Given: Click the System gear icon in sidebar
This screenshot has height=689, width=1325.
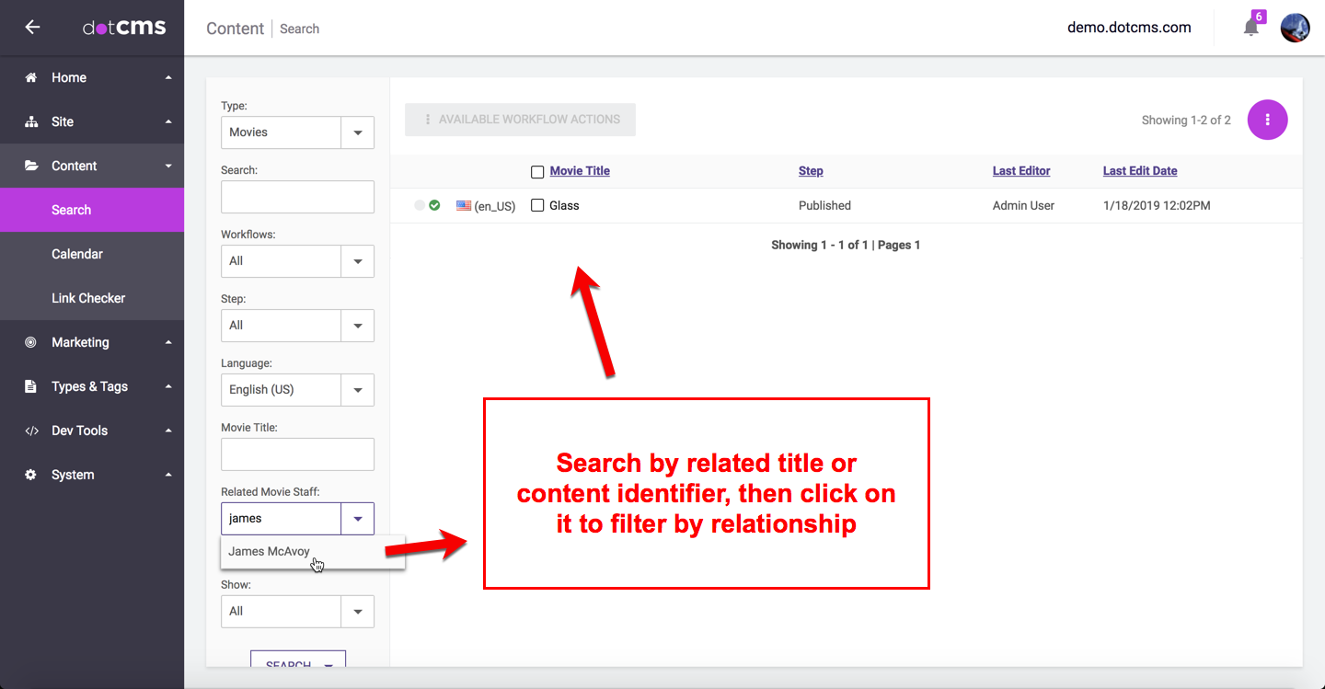Looking at the screenshot, I should coord(31,475).
